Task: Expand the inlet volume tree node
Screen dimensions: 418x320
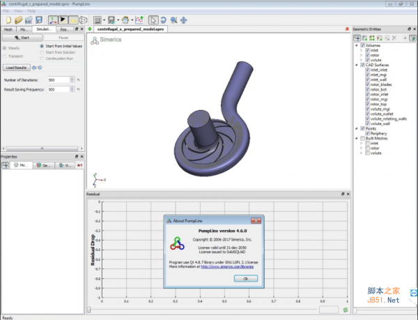Action: pyautogui.click(x=362, y=50)
